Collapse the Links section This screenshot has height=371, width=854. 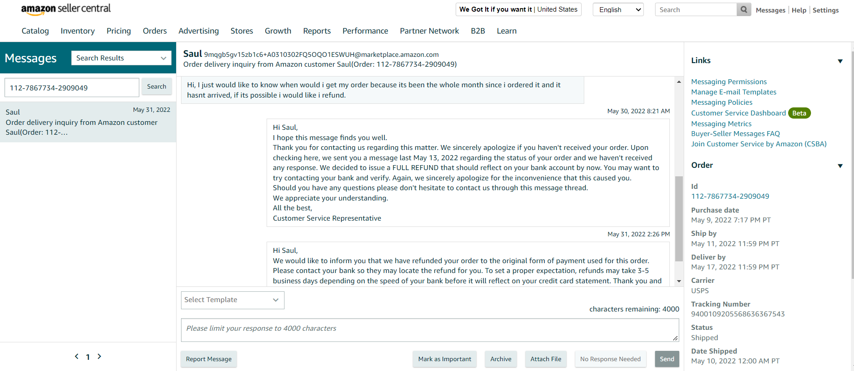pos(840,61)
